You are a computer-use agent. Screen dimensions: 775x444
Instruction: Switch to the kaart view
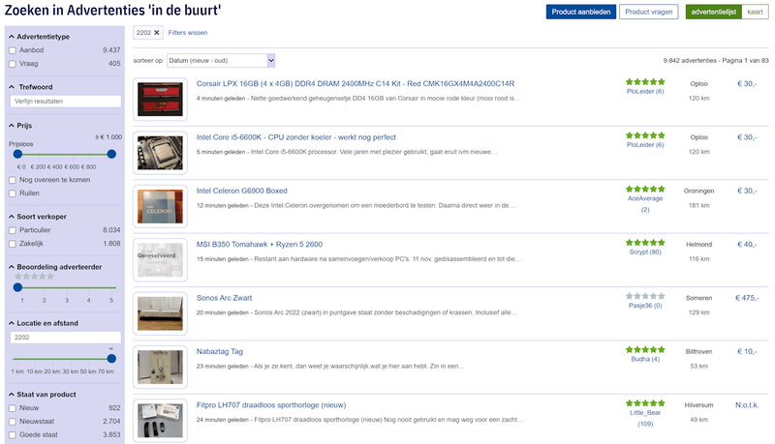pos(755,12)
